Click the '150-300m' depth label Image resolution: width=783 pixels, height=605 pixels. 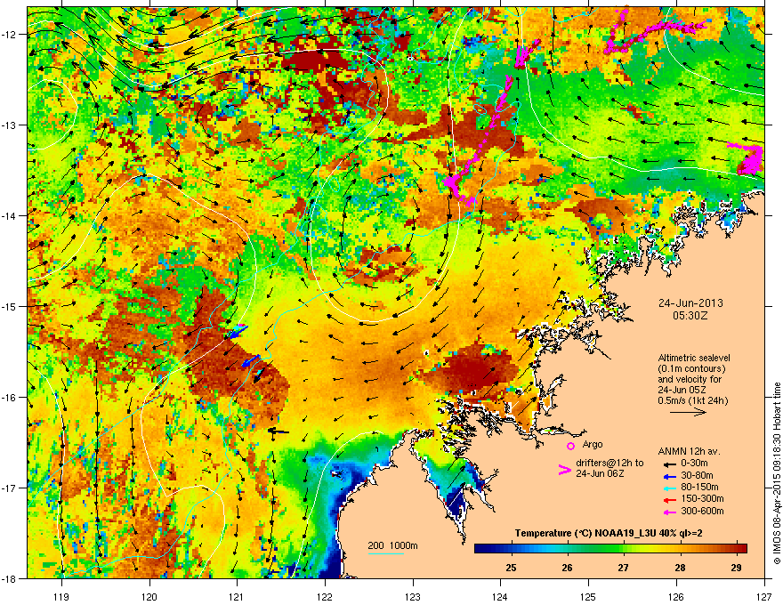(x=702, y=498)
